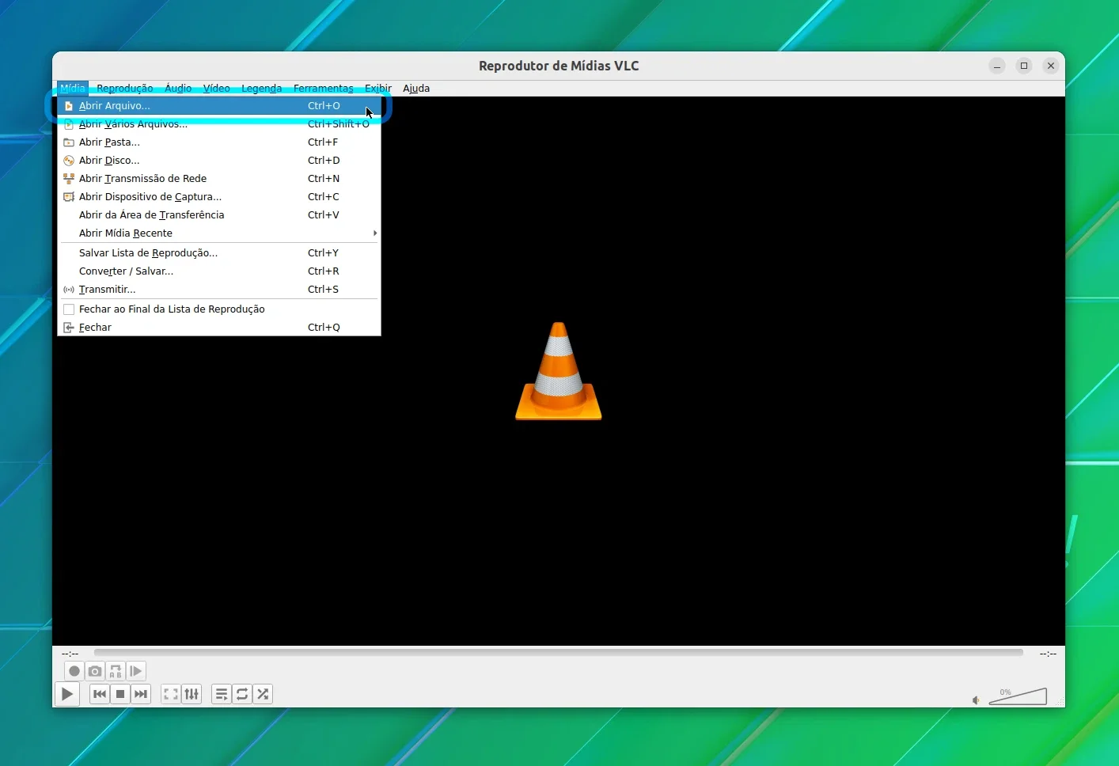Click the playback seek bar
The image size is (1119, 766).
(559, 653)
